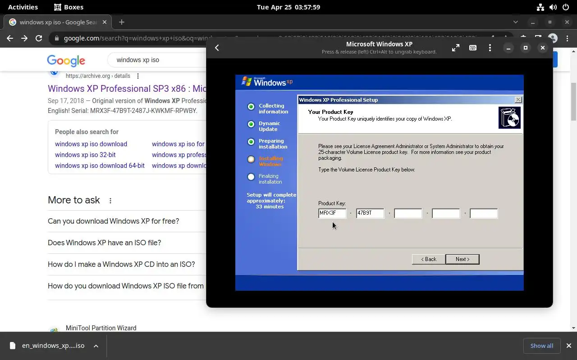Open Windows XP Professional SP3 x86 result
Screen dimensions: 577x360
tap(127, 89)
